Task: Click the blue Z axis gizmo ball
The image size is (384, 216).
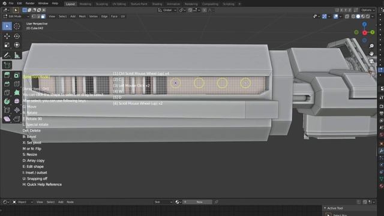Action: coord(364,24)
